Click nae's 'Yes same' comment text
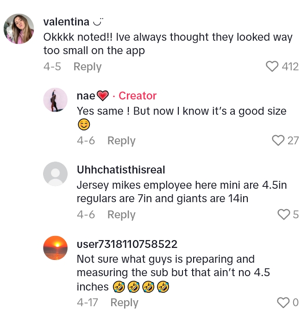 181,111
